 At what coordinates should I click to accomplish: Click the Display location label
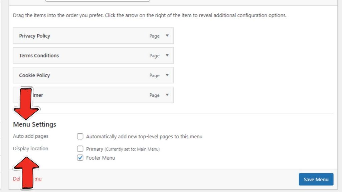click(x=30, y=148)
